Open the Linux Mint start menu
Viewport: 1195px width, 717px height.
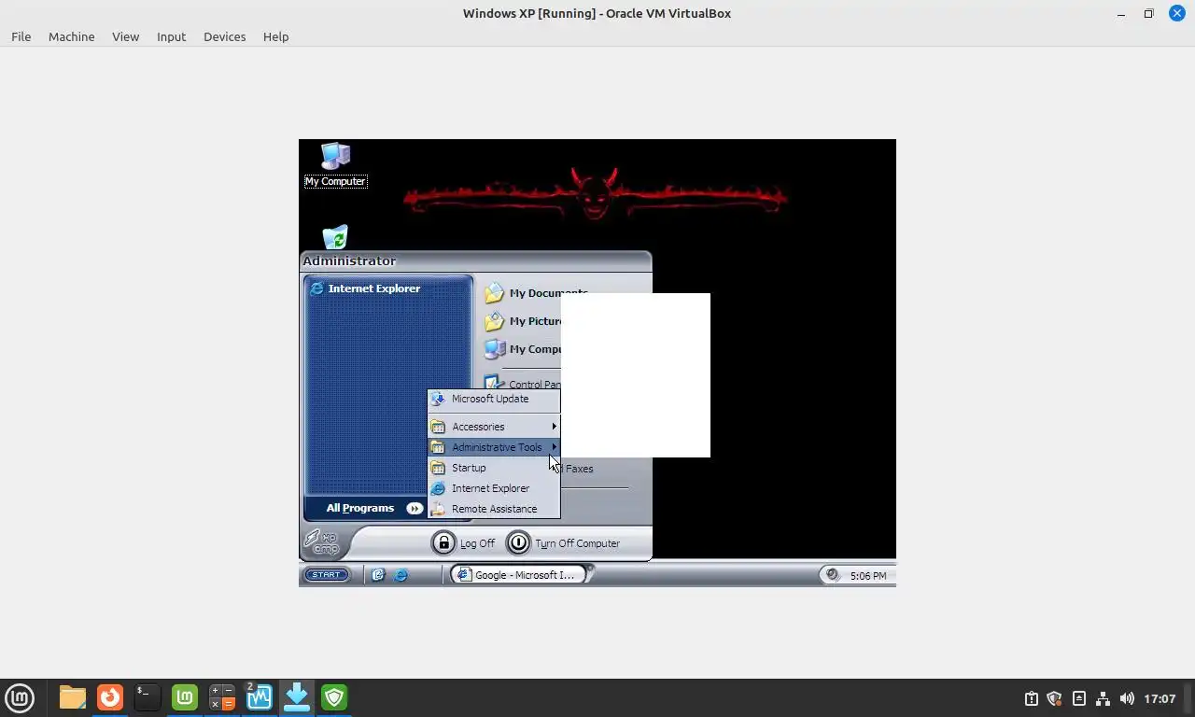(20, 697)
